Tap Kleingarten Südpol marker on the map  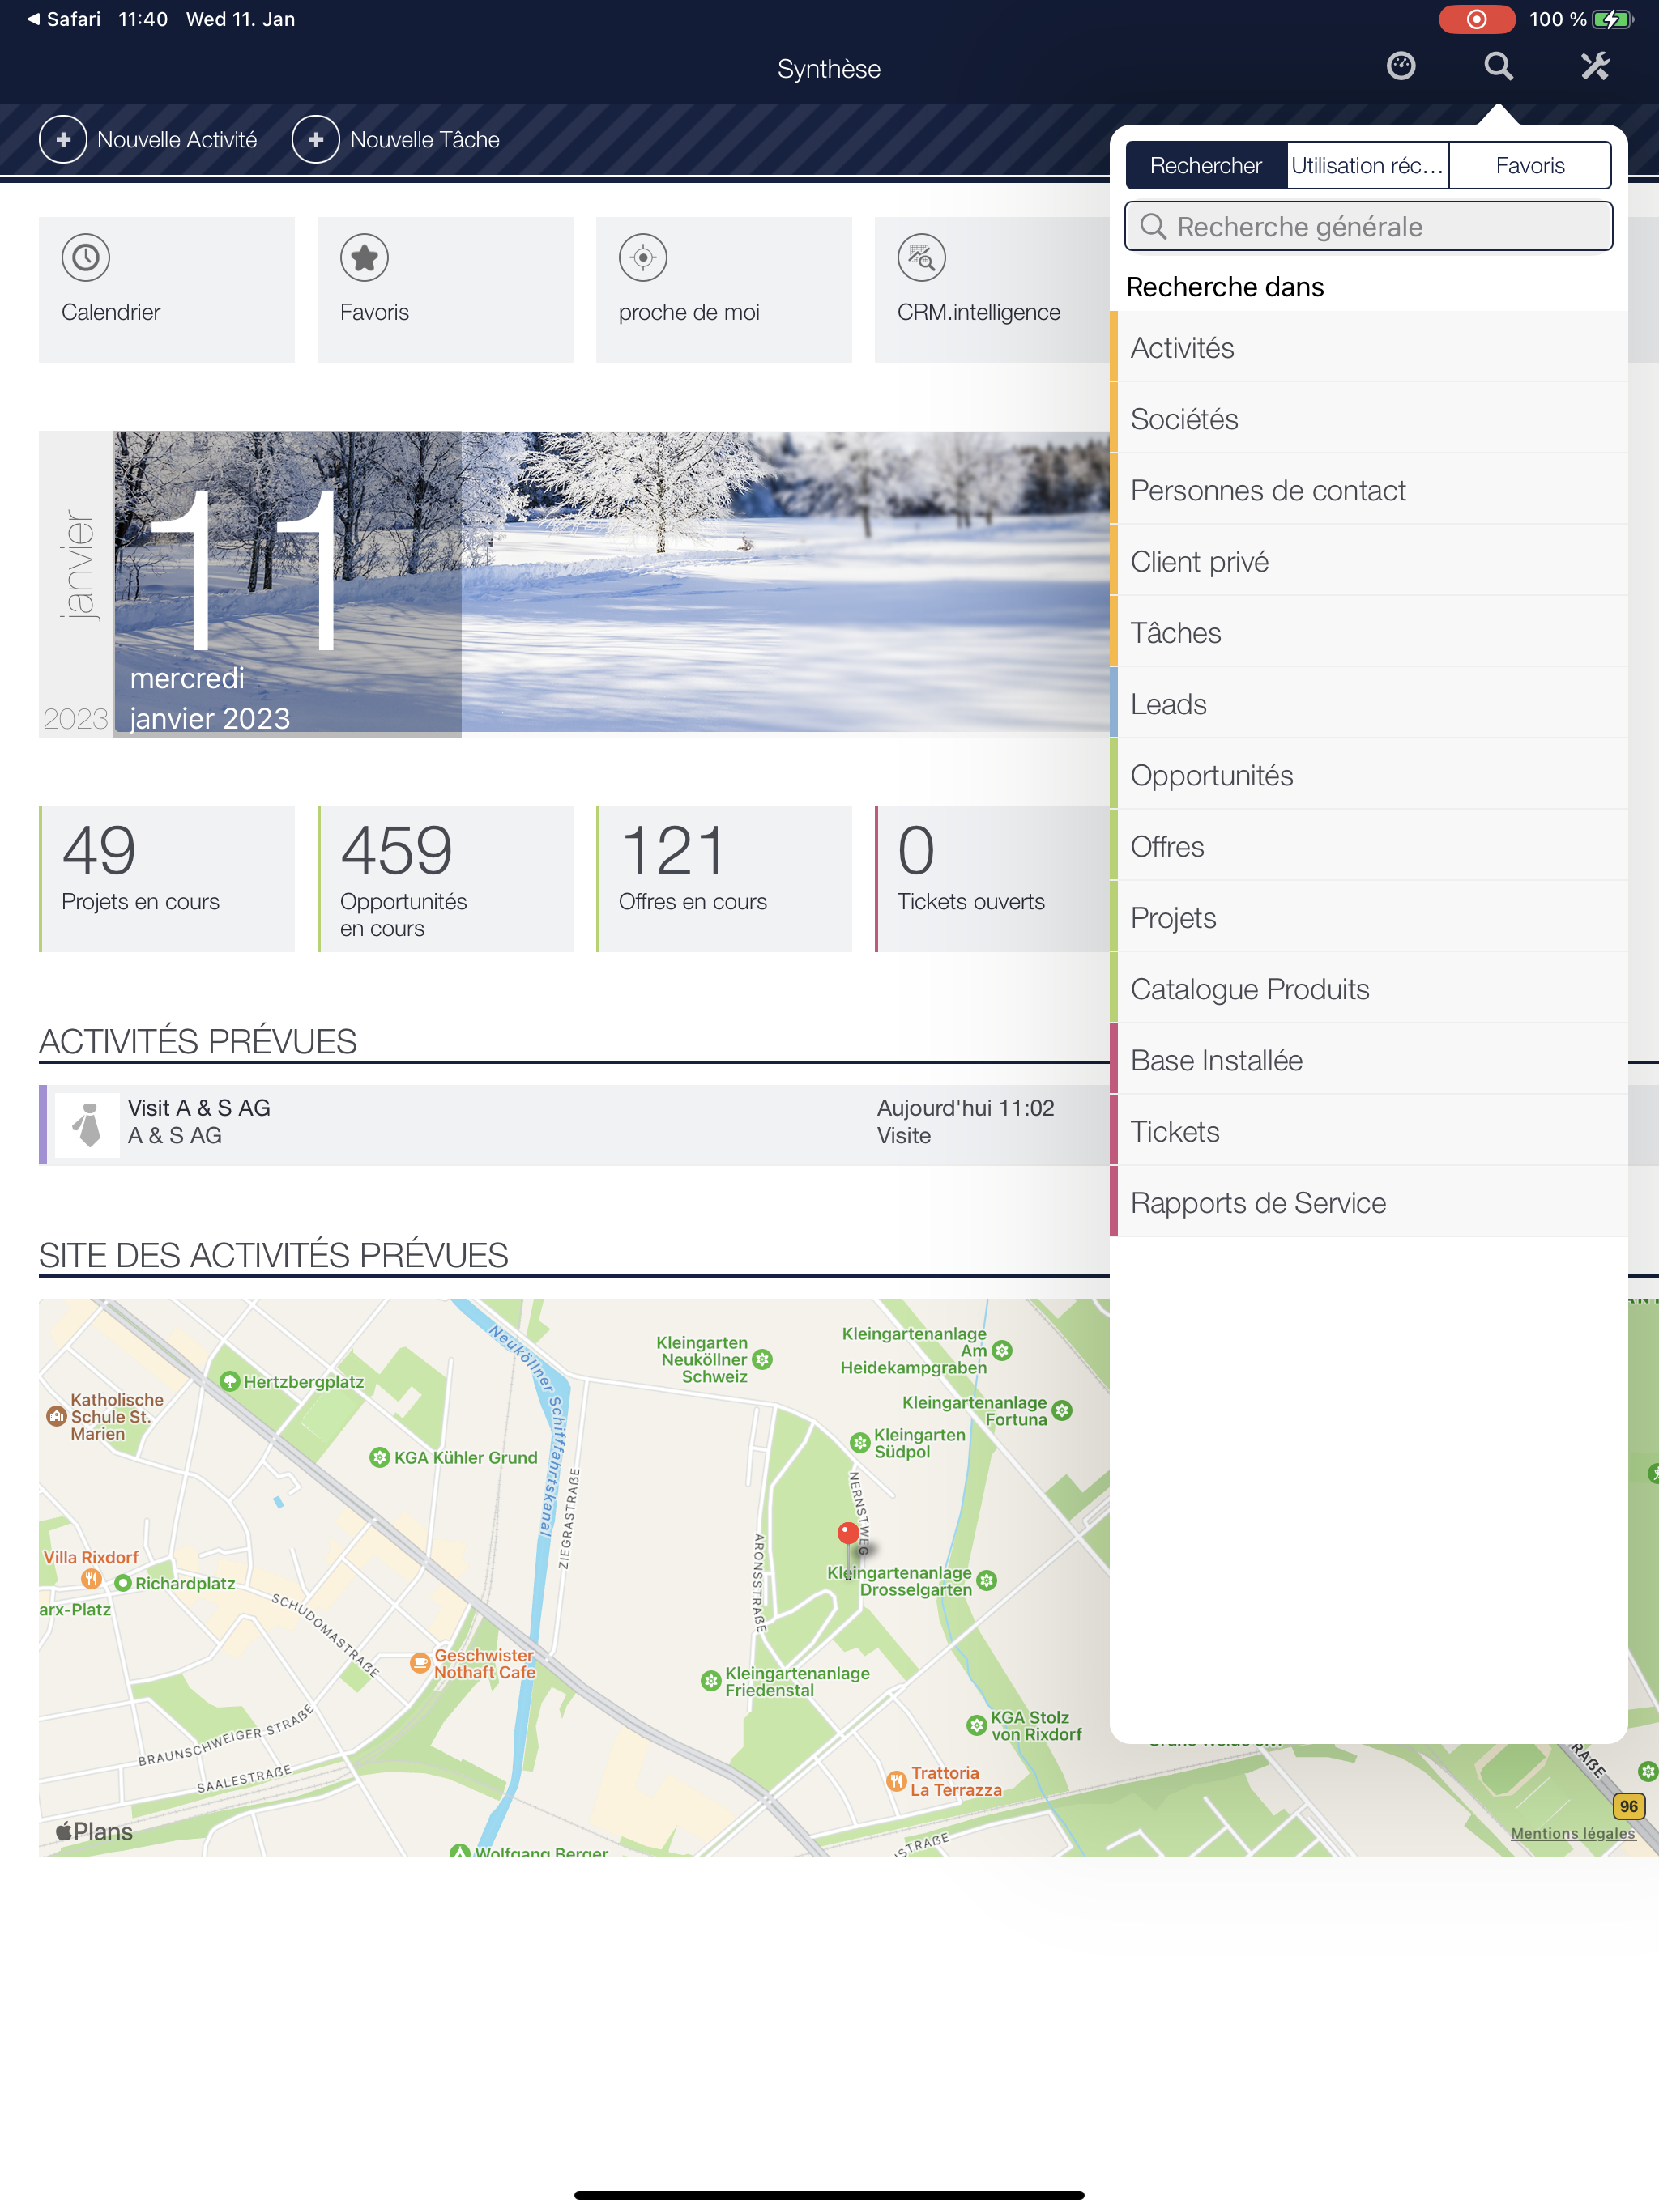click(859, 1442)
